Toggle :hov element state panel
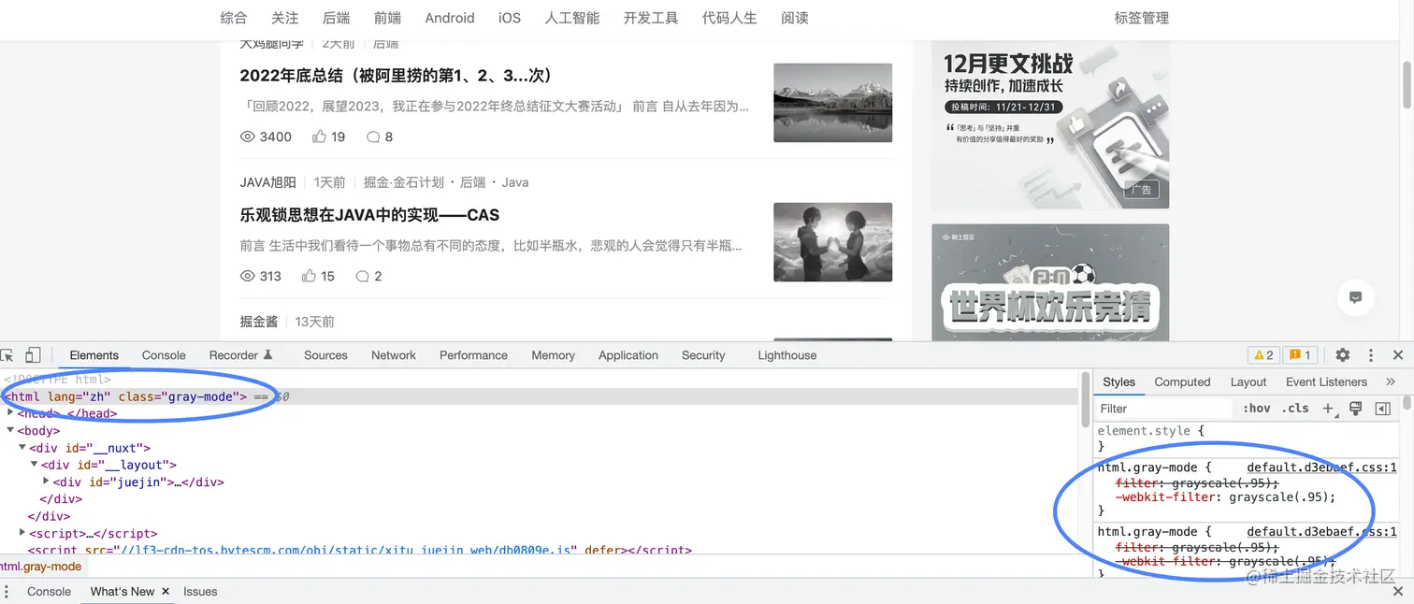Screen dimensions: 1414x604 point(1257,409)
